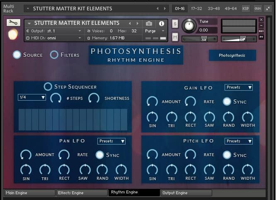Click the step sequencer bar grid

click(x=73, y=120)
